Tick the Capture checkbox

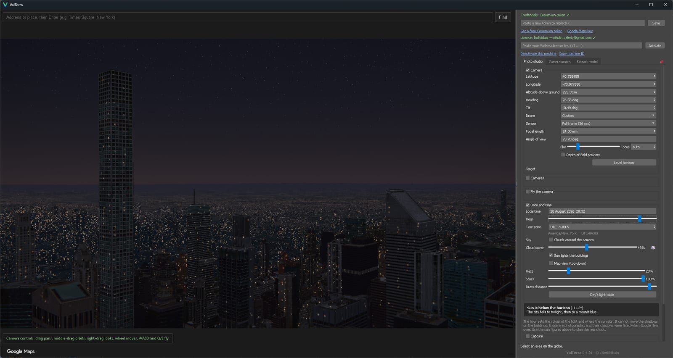click(x=527, y=336)
